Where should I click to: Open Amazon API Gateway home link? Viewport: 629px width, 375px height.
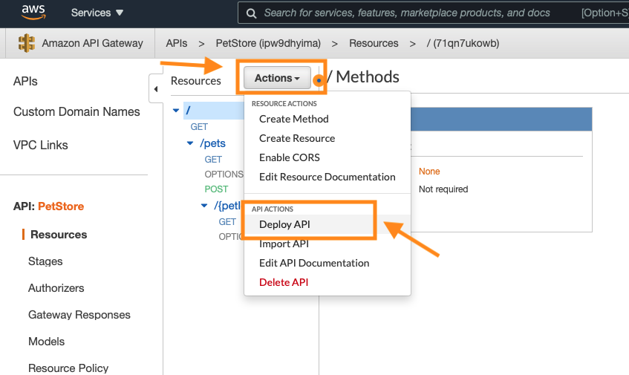(x=92, y=43)
